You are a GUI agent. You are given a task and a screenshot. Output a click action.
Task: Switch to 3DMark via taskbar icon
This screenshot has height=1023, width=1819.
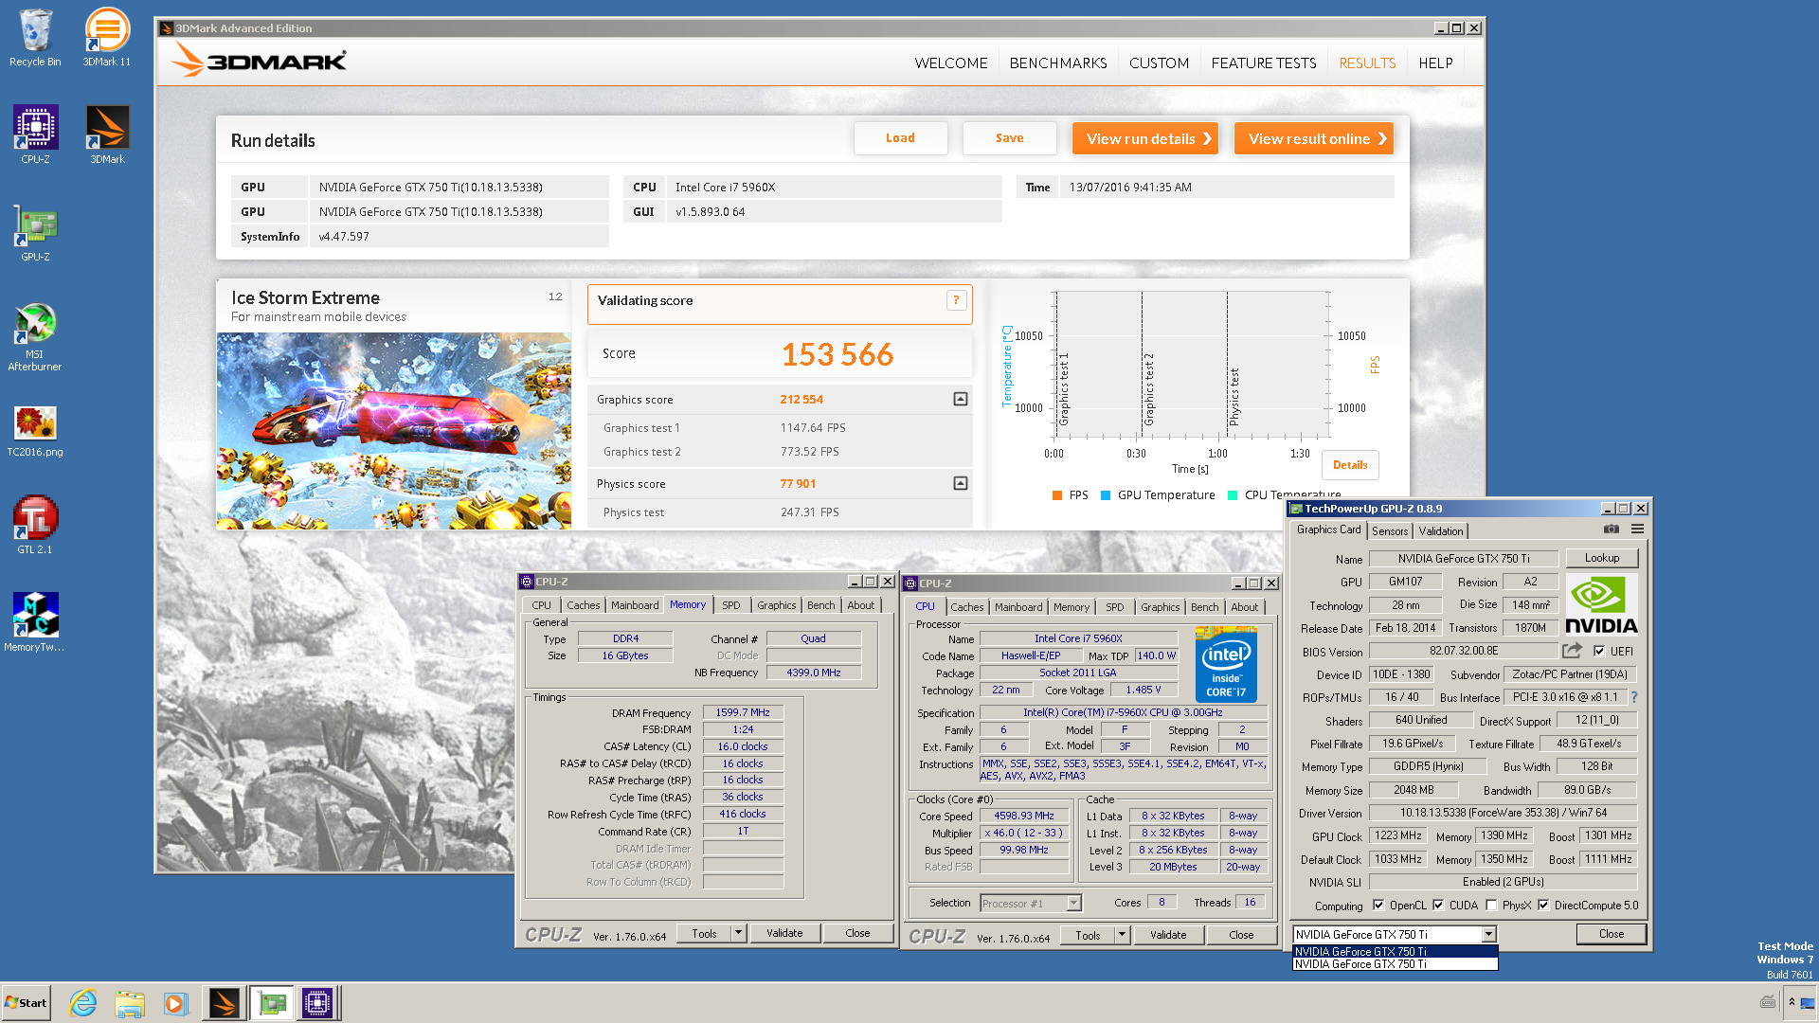(225, 1003)
